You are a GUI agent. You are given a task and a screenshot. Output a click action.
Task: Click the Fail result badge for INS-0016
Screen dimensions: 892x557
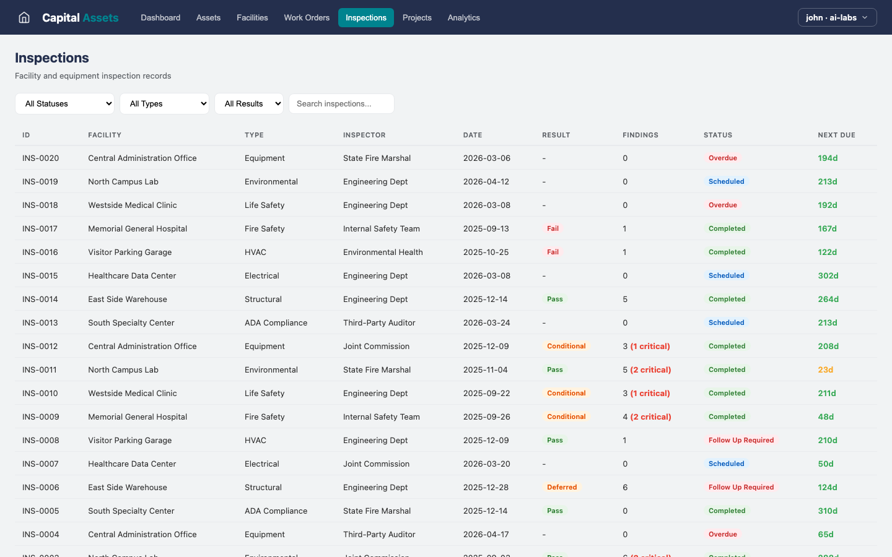(553, 252)
